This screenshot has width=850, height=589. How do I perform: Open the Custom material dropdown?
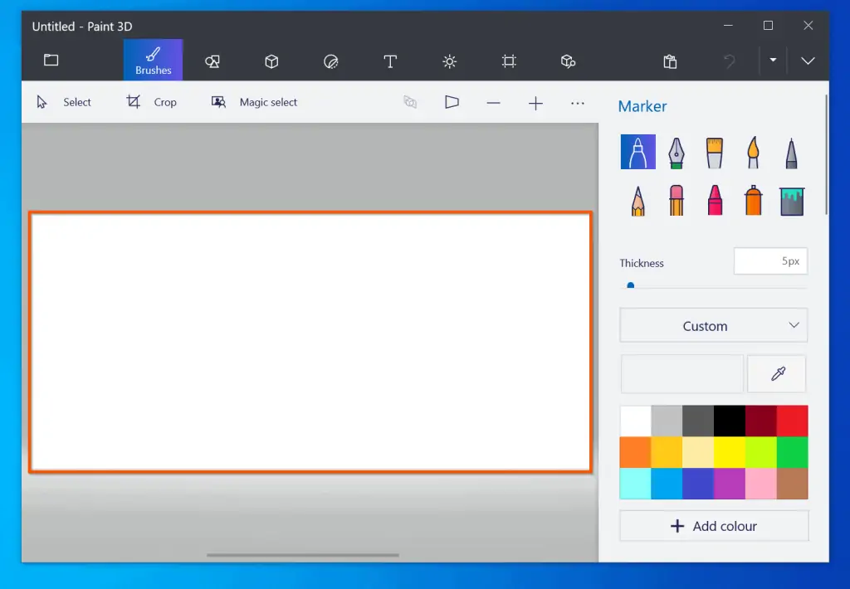pos(713,326)
